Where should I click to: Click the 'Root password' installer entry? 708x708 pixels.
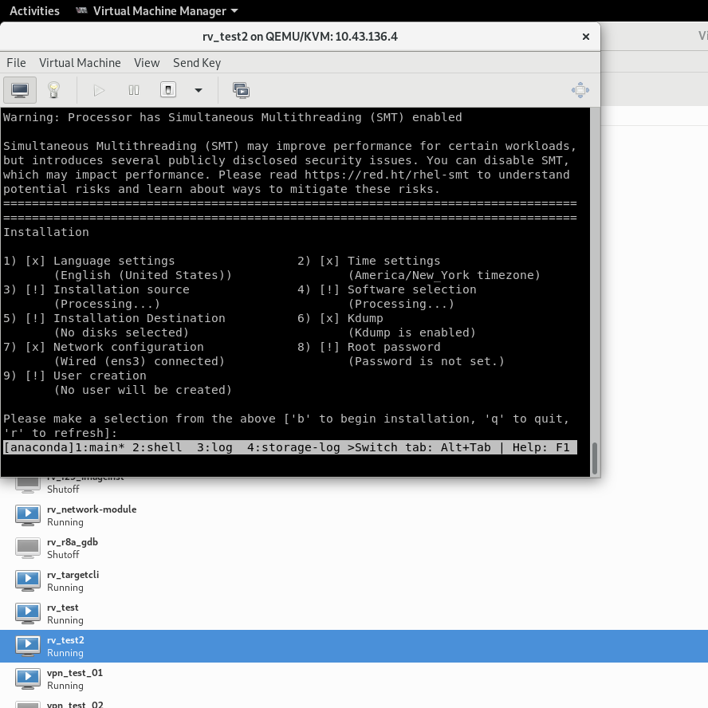coord(393,347)
